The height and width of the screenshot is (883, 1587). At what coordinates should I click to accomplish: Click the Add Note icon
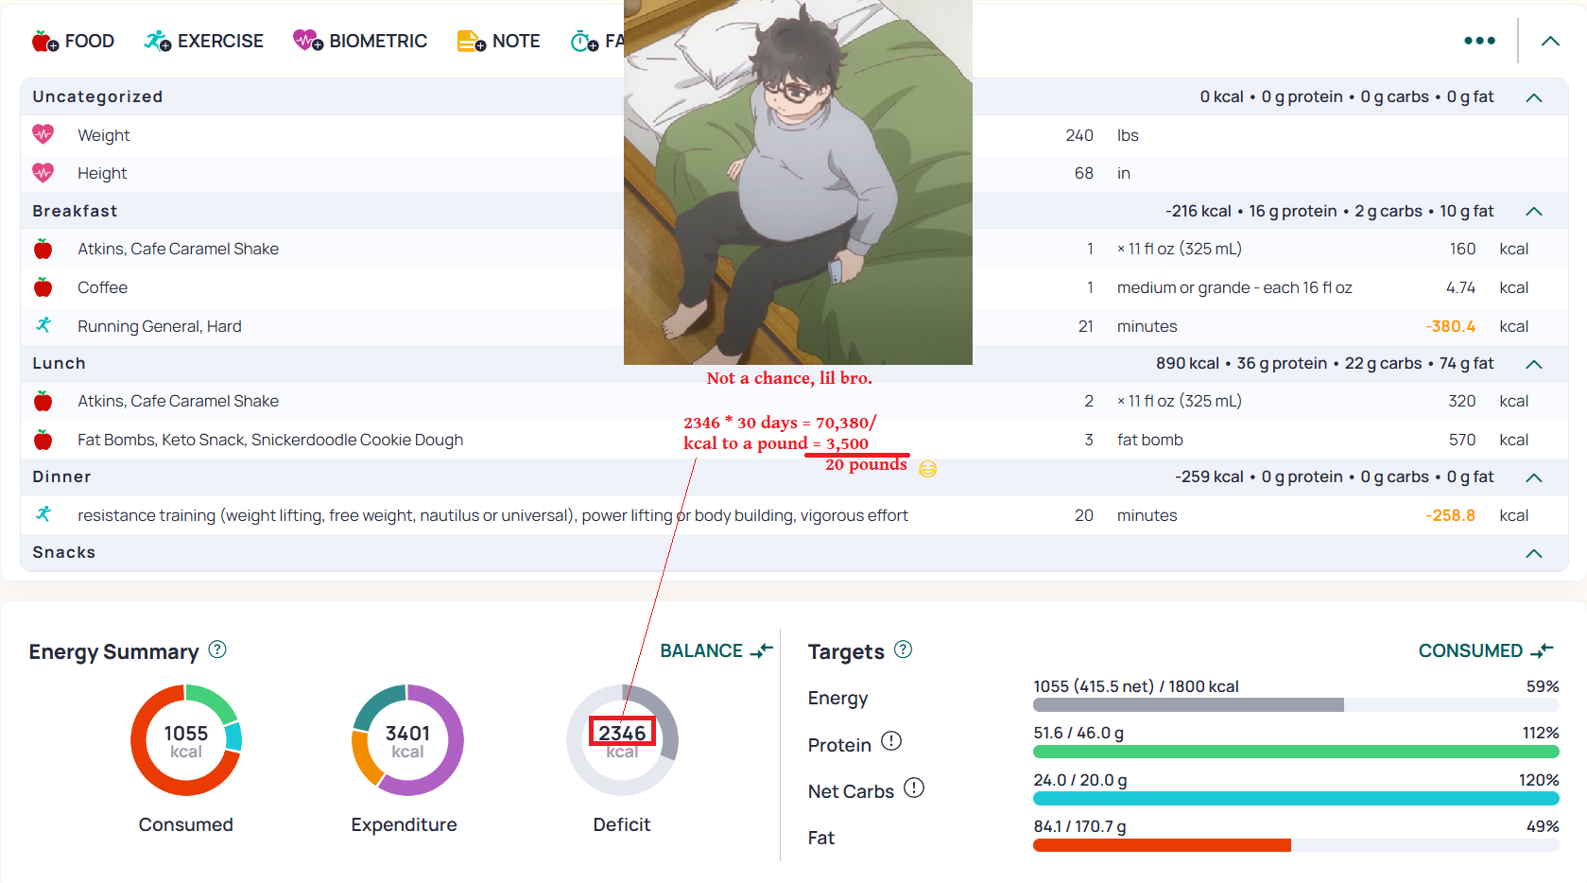click(x=471, y=42)
